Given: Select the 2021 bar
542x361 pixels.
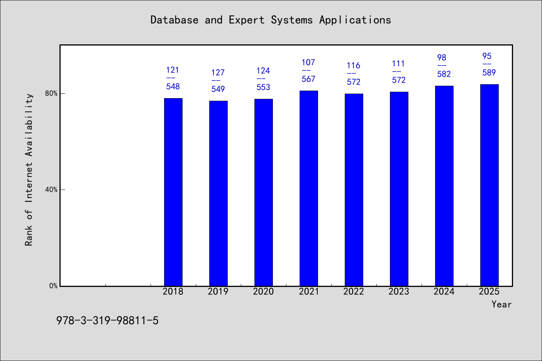Looking at the screenshot, I should [309, 188].
